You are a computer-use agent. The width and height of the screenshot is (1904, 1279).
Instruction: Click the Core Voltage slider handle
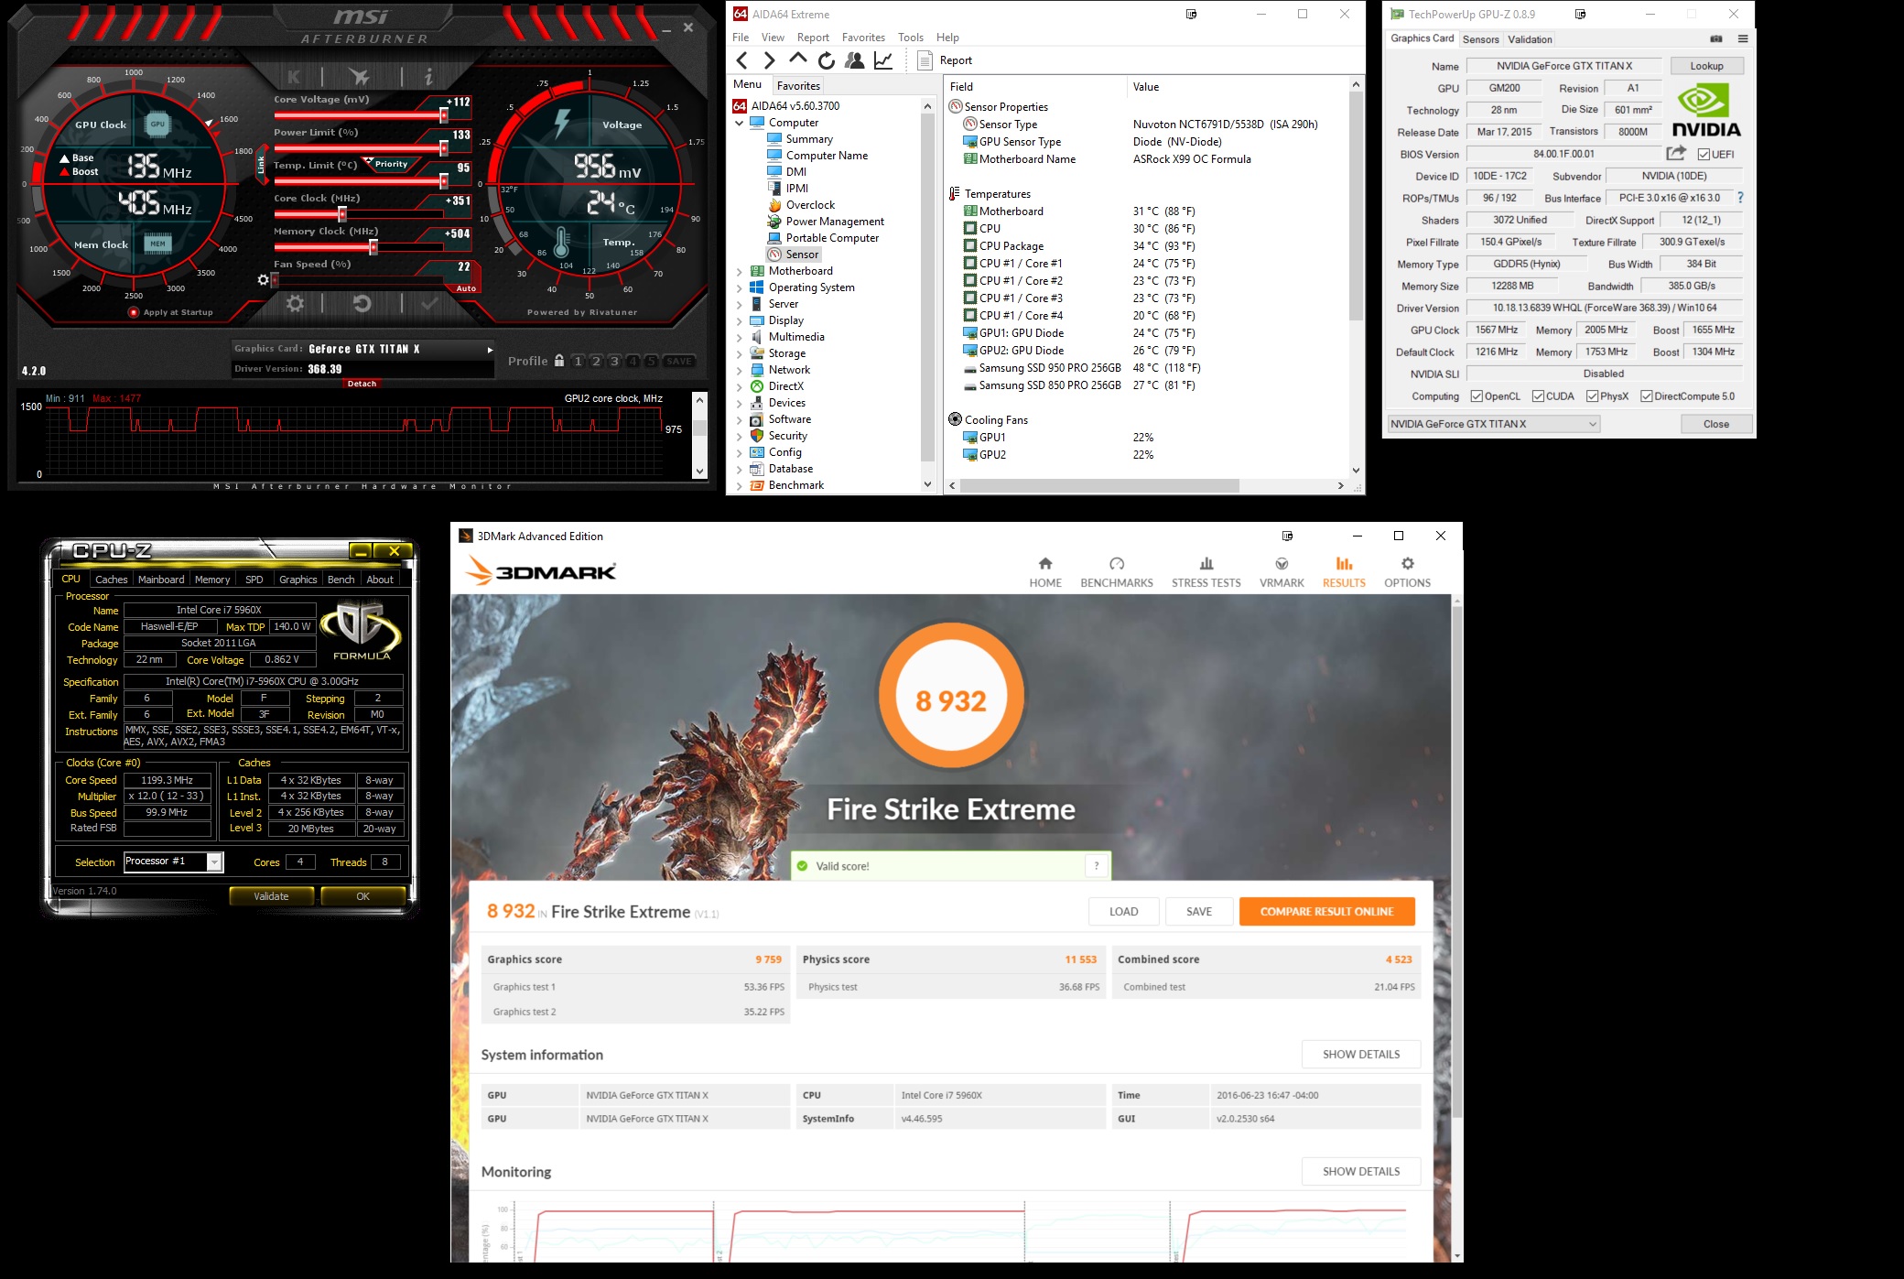[444, 116]
